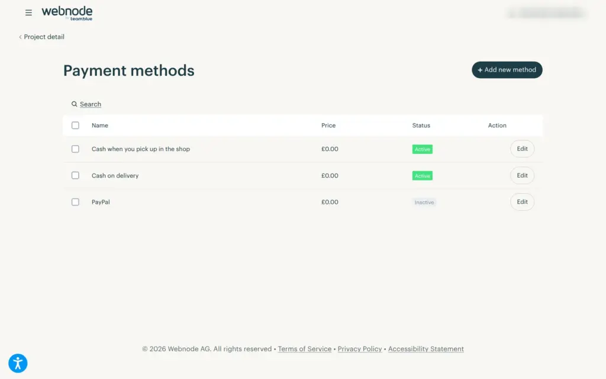This screenshot has width=606, height=379.
Task: Click the Status column header
Action: point(421,126)
